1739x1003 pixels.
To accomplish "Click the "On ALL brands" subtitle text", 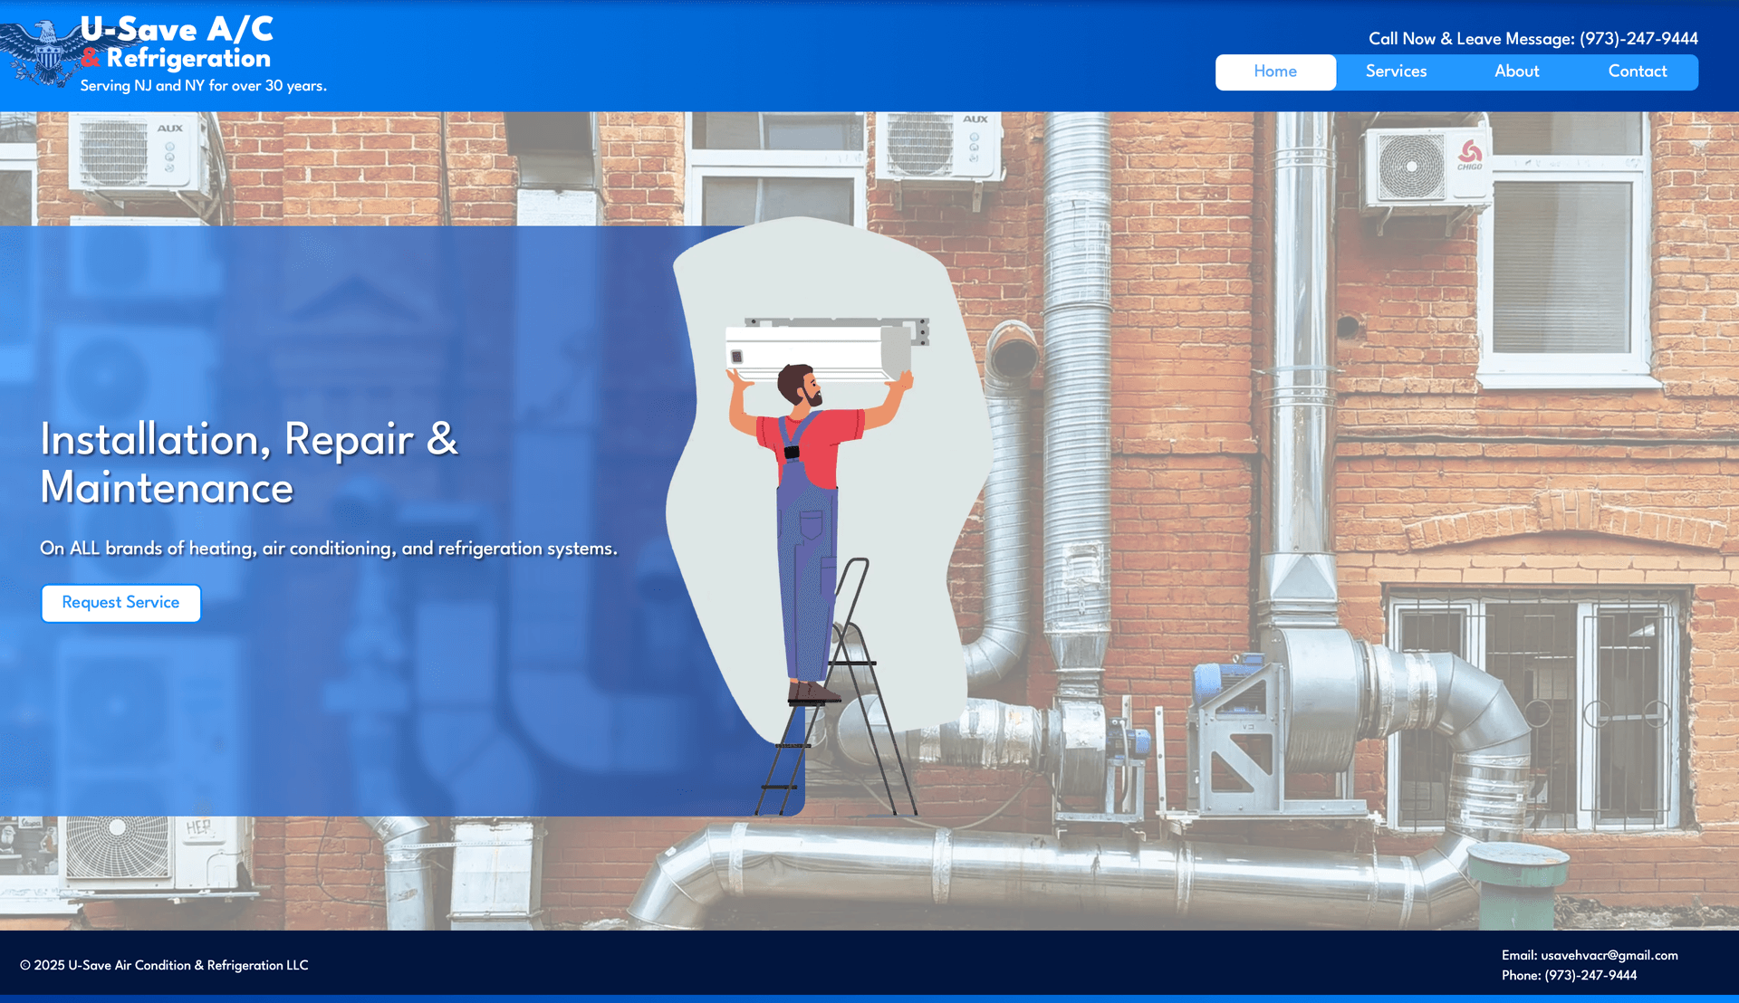I will pyautogui.click(x=328, y=548).
